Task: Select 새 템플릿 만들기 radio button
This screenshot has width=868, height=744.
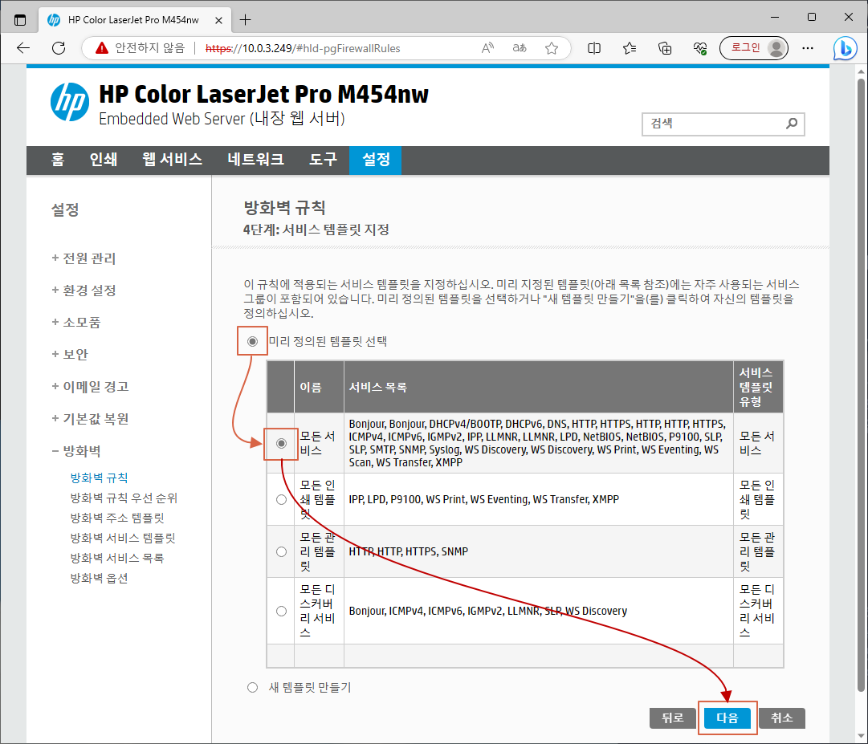Action: point(252,687)
